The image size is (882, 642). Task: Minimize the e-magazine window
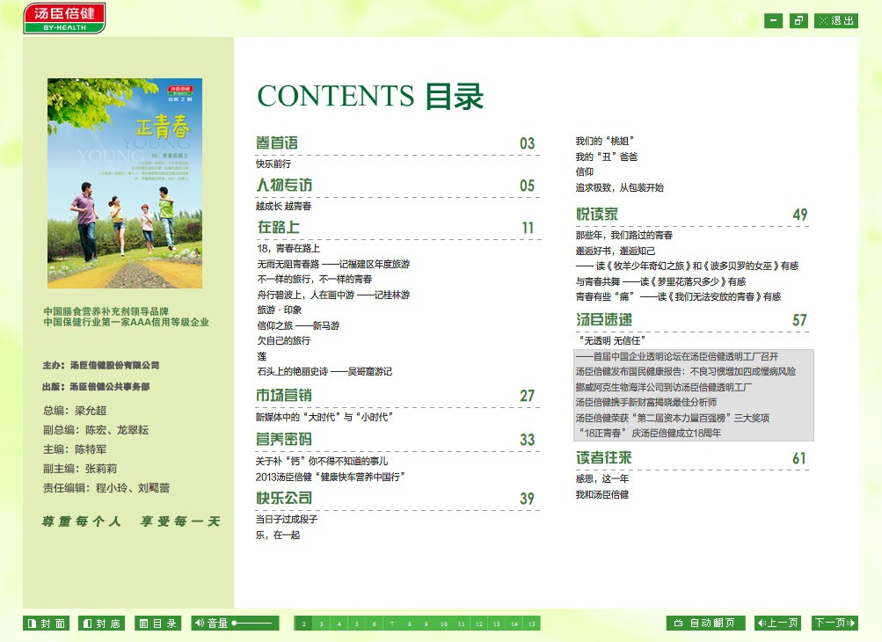[774, 21]
